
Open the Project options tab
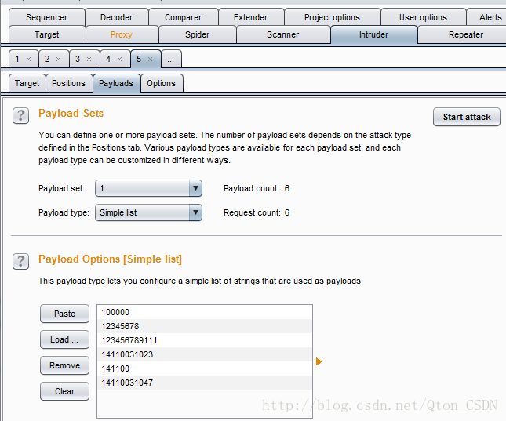click(332, 17)
